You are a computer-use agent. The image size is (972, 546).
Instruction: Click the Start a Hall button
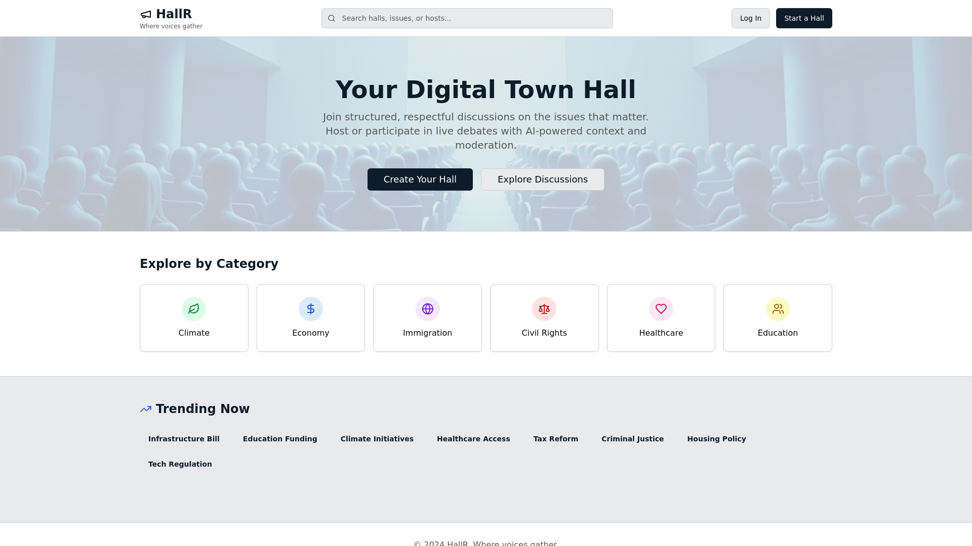click(804, 18)
